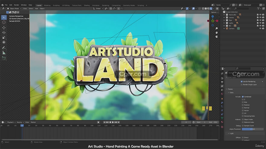The width and height of the screenshot is (266, 149).
Task: Open the Output properties tab
Action: 222,82
